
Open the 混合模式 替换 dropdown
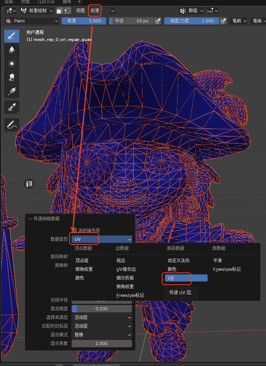click(102, 335)
